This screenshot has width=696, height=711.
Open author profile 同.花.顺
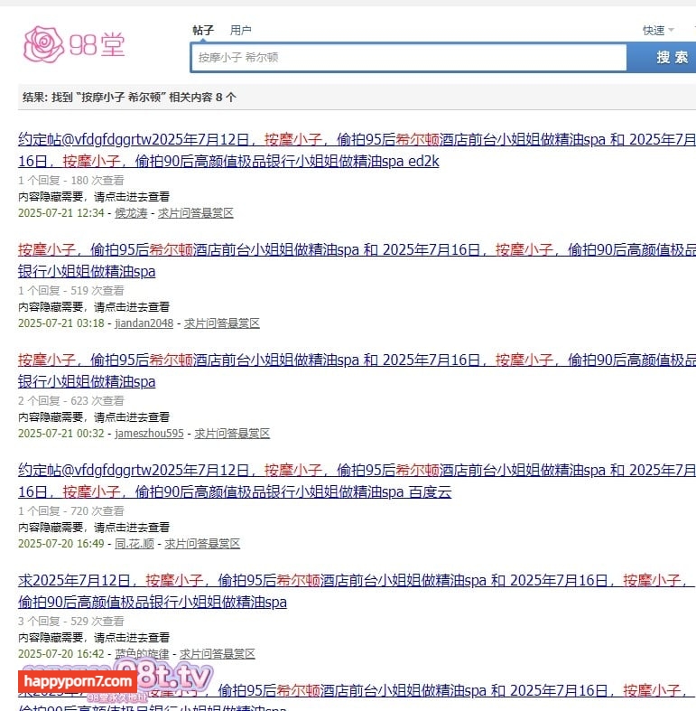point(134,544)
